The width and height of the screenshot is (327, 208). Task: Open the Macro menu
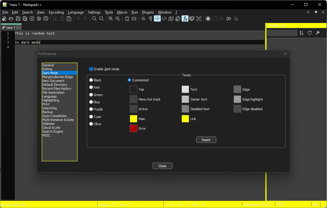coord(122,12)
